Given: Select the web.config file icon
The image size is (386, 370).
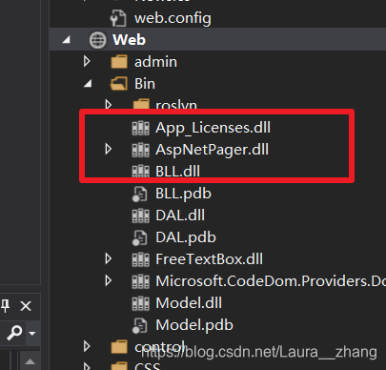Looking at the screenshot, I should pos(118,18).
